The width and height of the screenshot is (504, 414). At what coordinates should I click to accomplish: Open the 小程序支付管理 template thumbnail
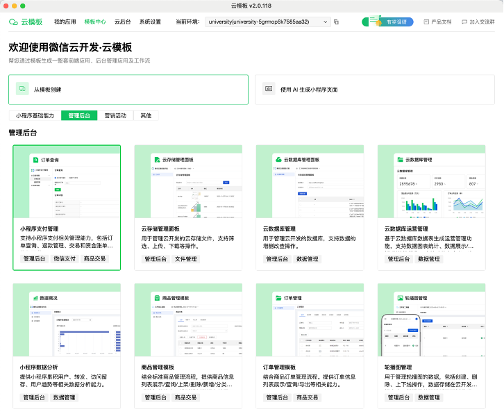coord(67,182)
